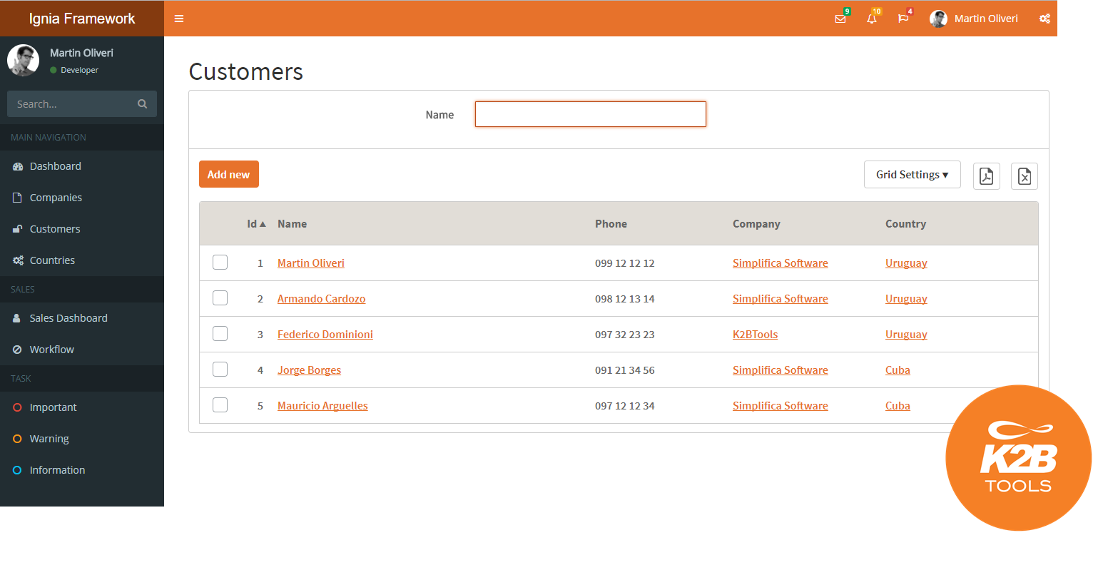Click the K2BTools company link

click(755, 335)
